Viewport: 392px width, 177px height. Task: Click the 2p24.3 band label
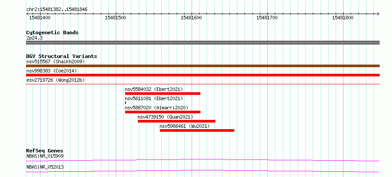pyautogui.click(x=34, y=38)
